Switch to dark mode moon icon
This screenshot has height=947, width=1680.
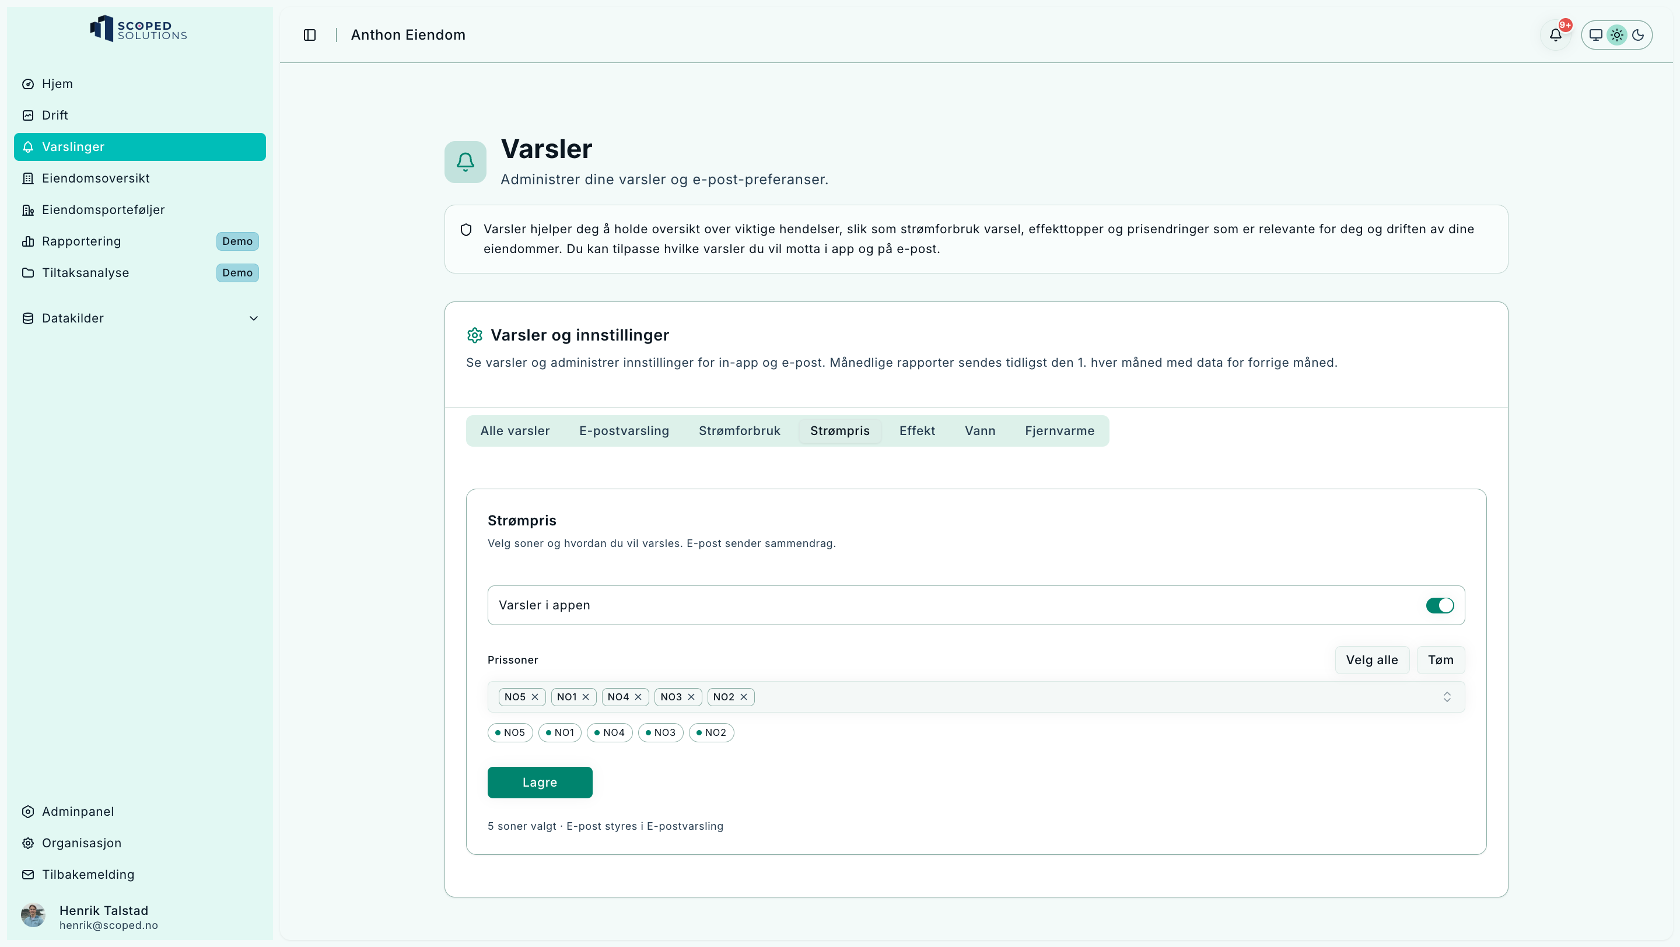1638,35
